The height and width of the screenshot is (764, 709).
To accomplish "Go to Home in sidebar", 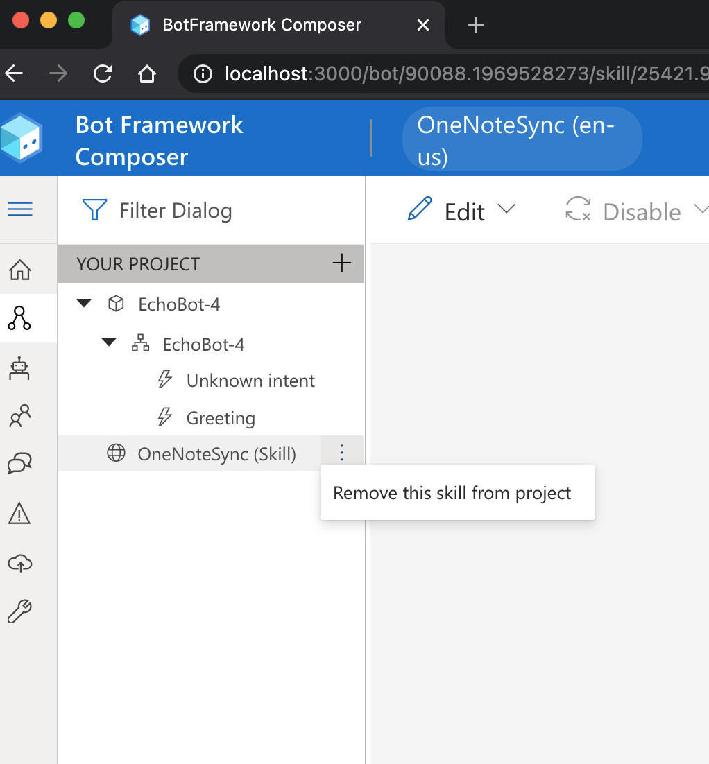I will pyautogui.click(x=20, y=270).
